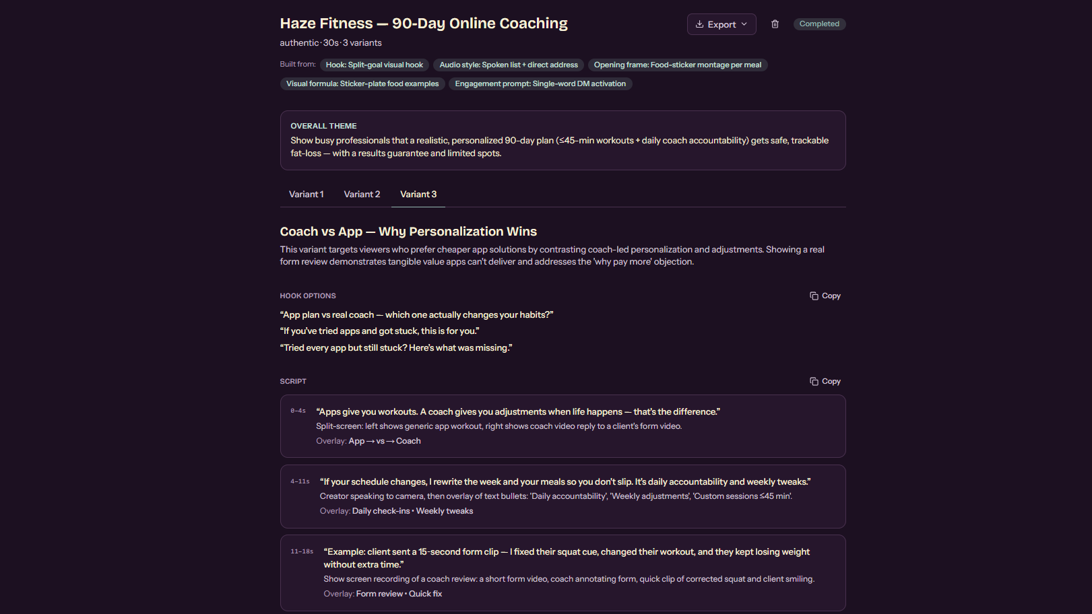Select Visual formula: Sticker-plate food examples tag
This screenshot has height=614, width=1092.
(x=362, y=84)
